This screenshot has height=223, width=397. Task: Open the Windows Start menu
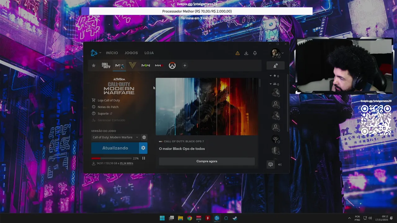(x=162, y=218)
